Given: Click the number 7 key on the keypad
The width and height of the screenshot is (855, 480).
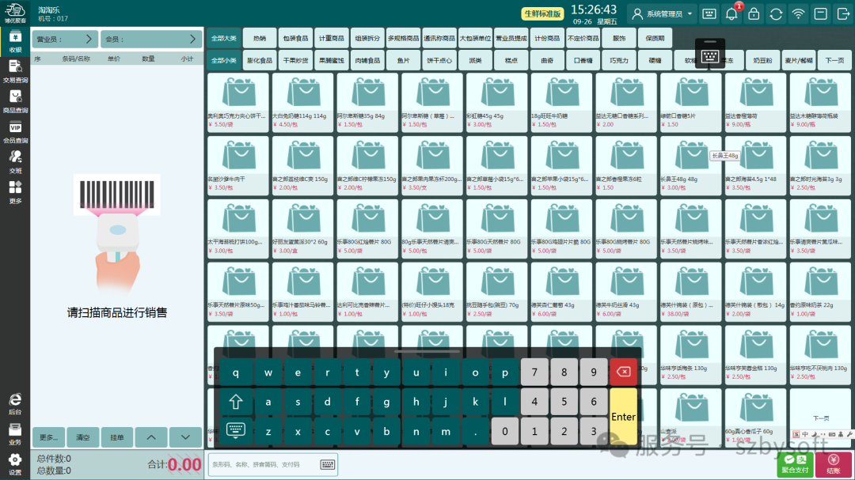Looking at the screenshot, I should [534, 372].
